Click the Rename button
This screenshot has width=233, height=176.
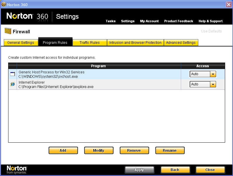[x=170, y=150]
